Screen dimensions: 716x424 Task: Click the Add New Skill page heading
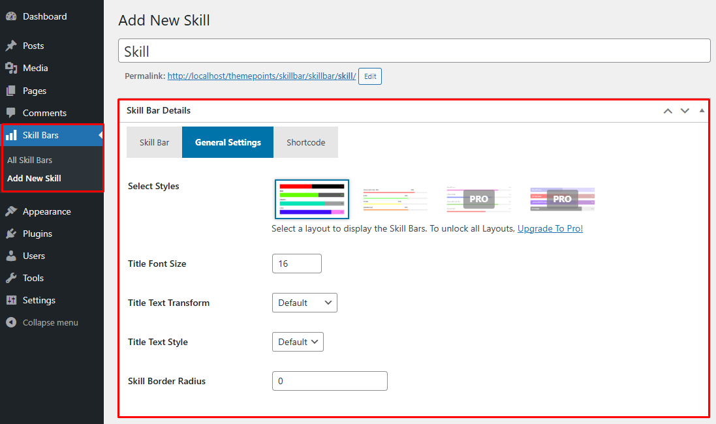(x=164, y=20)
